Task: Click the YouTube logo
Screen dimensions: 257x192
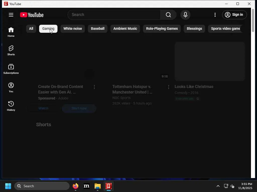Action: point(32,15)
